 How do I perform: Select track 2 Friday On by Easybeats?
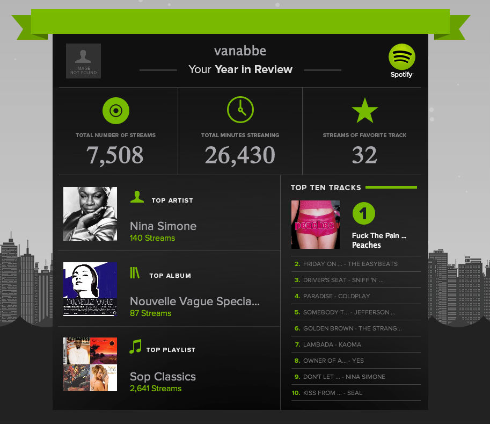point(356,264)
